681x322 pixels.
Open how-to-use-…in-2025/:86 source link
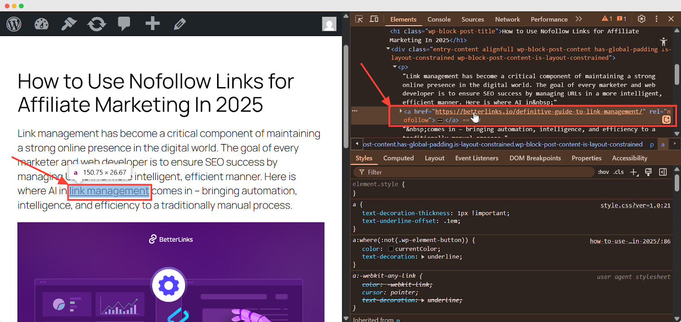click(x=630, y=241)
